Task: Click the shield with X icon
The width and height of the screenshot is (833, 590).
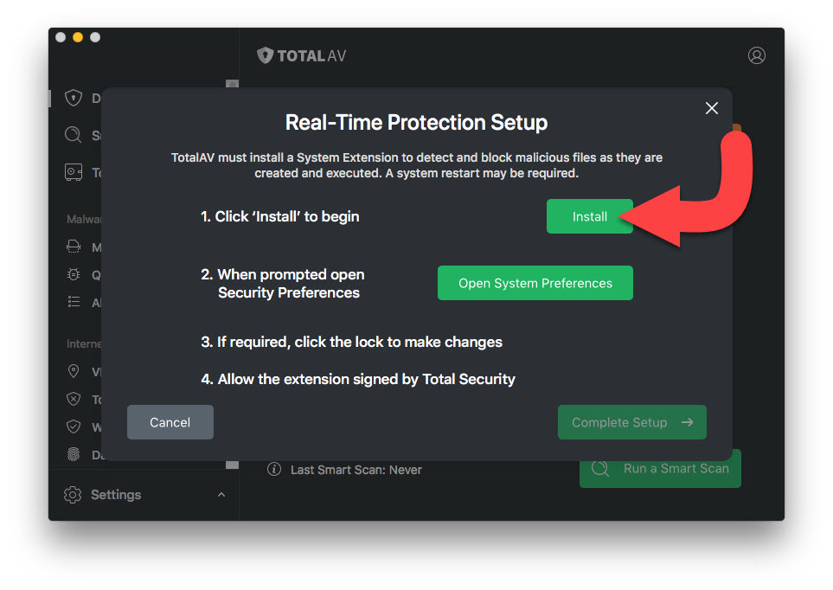Action: click(x=74, y=399)
